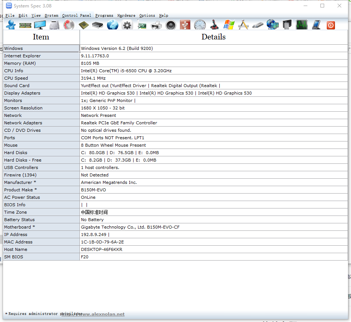Open the hard disk drive toolbar icon
This screenshot has height=322, width=351.
click(x=54, y=25)
